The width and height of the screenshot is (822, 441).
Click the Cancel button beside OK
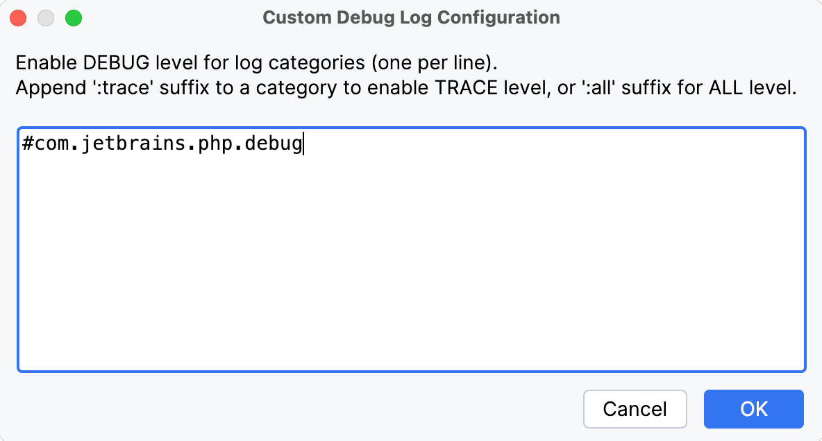click(x=635, y=409)
